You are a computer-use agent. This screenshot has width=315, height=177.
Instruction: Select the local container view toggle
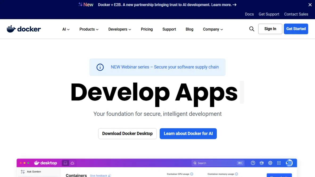pyautogui.click(x=66, y=163)
